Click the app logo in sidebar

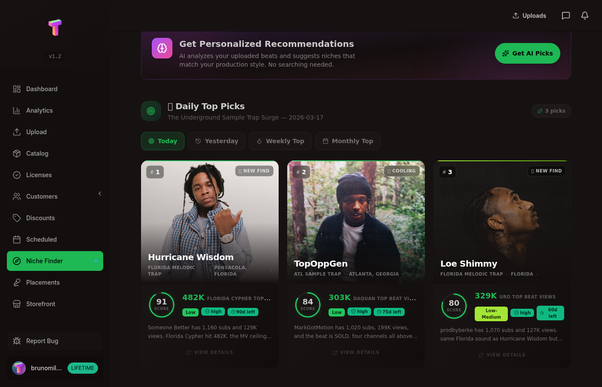coord(55,28)
